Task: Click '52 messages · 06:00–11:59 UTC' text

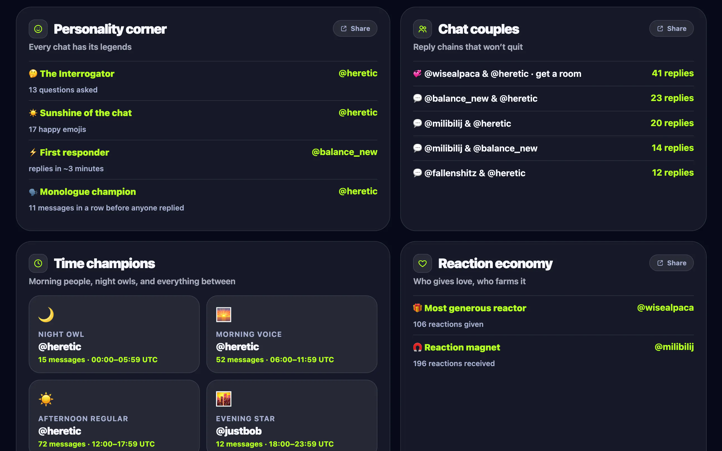Action: tap(275, 360)
